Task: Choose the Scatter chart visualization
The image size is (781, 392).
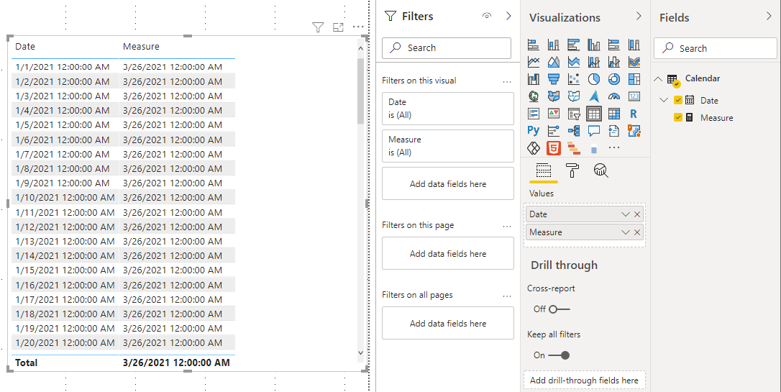Action: pyautogui.click(x=574, y=78)
